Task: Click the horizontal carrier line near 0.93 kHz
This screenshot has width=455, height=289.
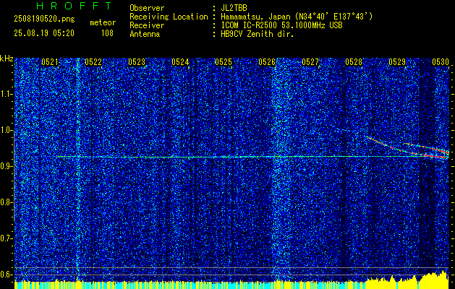Action: pos(237,157)
